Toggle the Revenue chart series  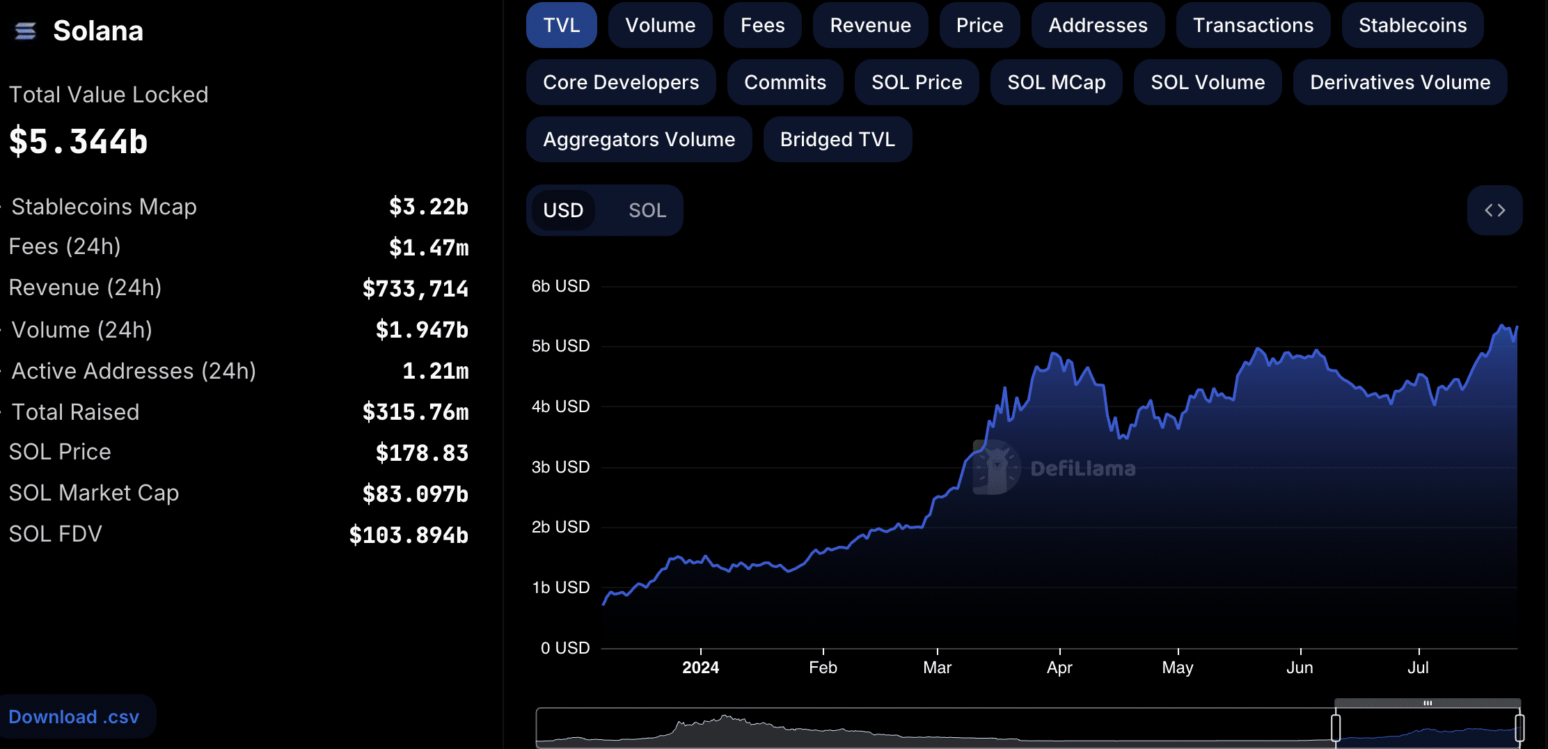870,25
